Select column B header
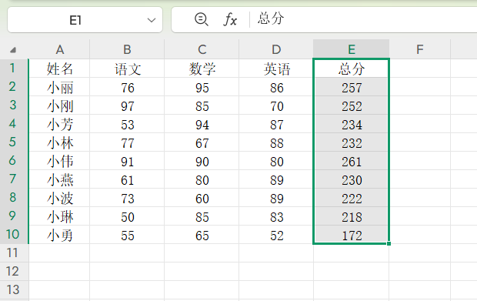This screenshot has width=477, height=301. (127, 49)
